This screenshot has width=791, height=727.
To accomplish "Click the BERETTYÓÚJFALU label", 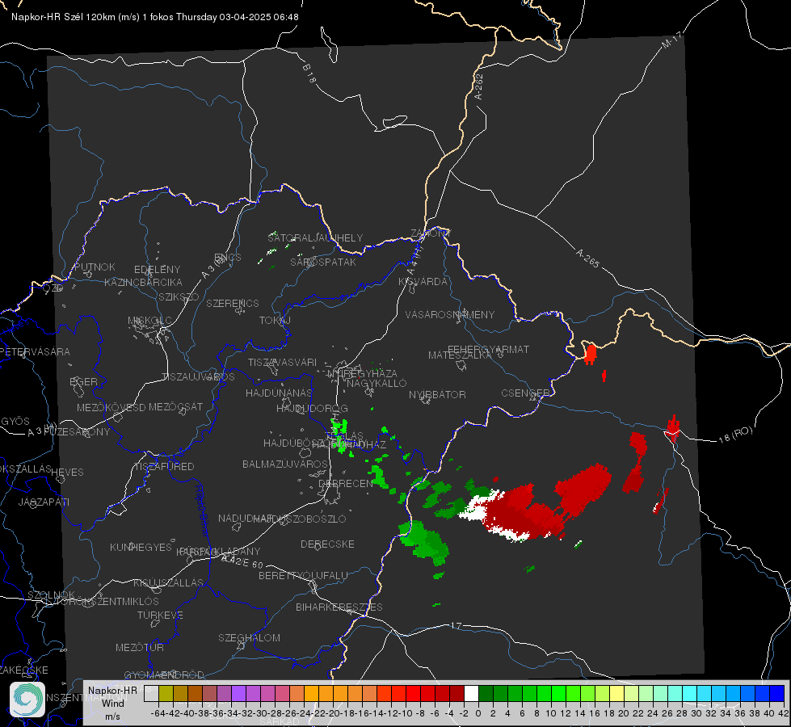I will [303, 575].
